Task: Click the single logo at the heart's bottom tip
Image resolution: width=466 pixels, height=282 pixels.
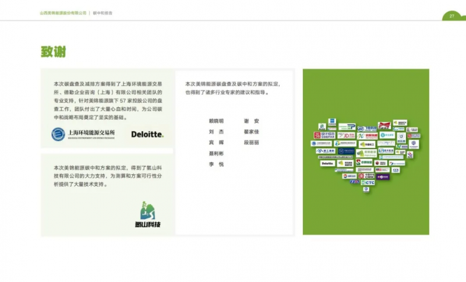Action: click(x=366, y=189)
